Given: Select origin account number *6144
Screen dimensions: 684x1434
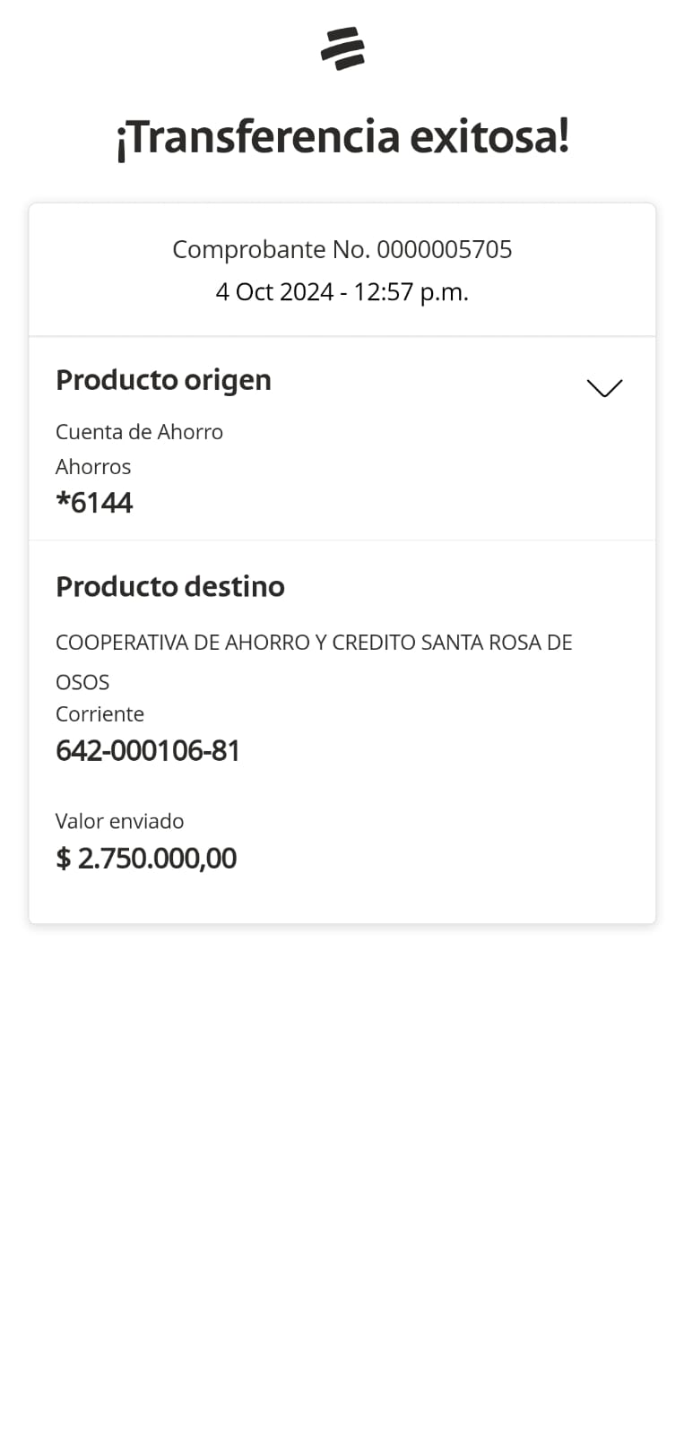Looking at the screenshot, I should pos(94,503).
